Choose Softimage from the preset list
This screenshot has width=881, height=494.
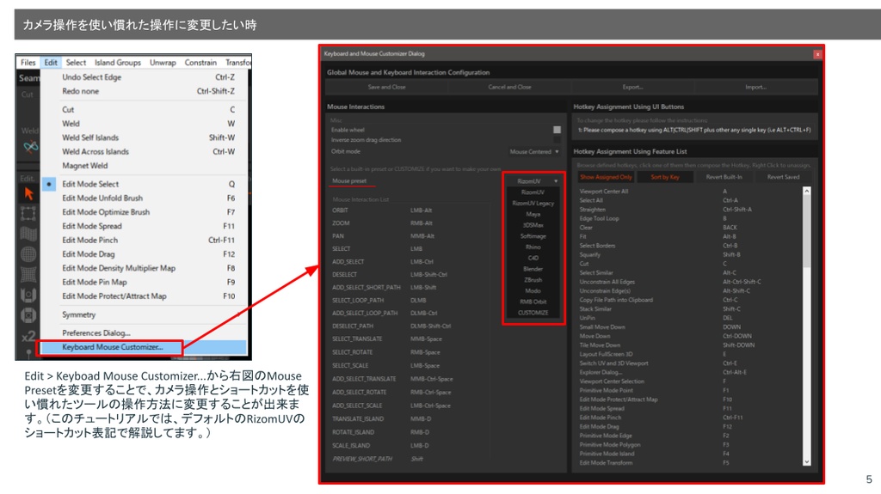click(533, 236)
